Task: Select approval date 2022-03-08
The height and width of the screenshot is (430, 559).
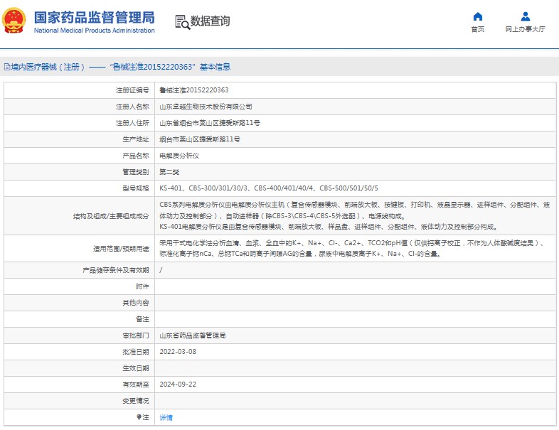Action: tap(178, 352)
